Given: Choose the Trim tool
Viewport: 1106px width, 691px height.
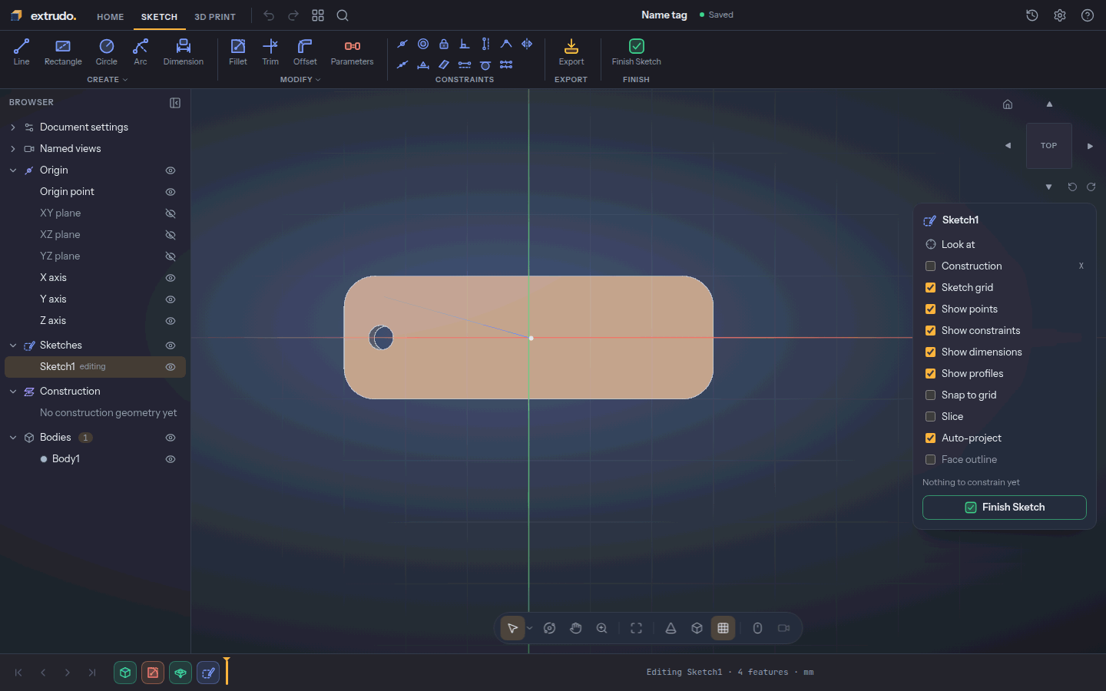Looking at the screenshot, I should pos(270,52).
